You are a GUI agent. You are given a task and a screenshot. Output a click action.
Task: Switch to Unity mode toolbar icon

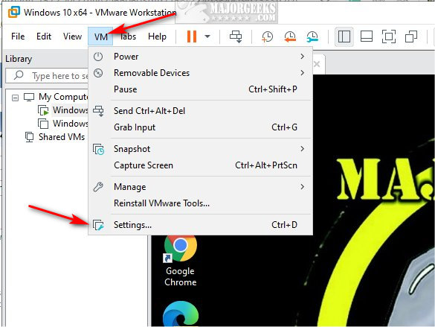411,36
